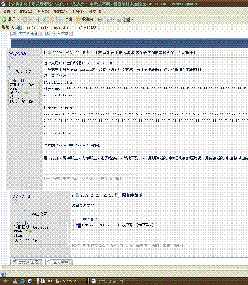The image size is (248, 285).
Task: Click green reputation square in post 1 profile
Action: click(x=27, y=93)
